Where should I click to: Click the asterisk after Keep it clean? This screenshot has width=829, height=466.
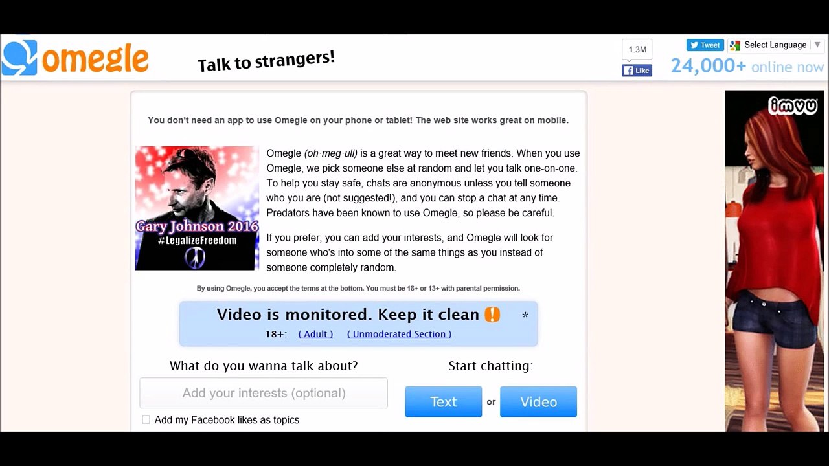pyautogui.click(x=525, y=315)
